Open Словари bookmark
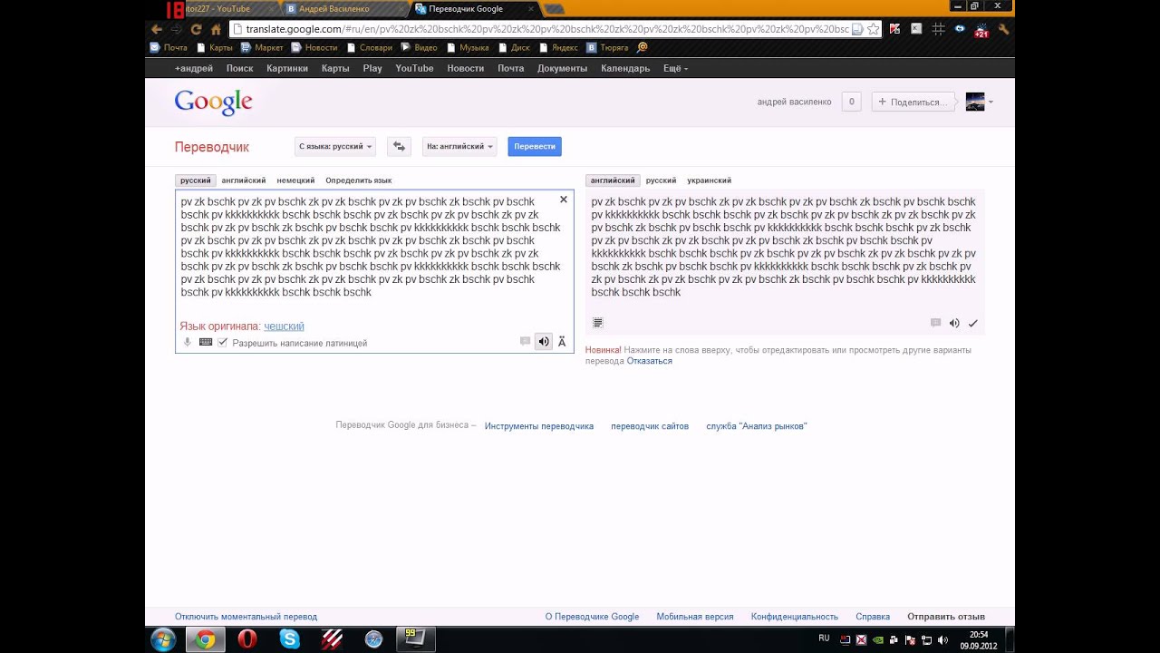The image size is (1160, 653). 369,47
